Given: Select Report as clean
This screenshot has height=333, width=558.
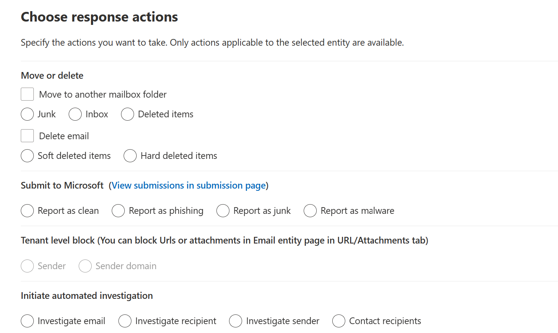Looking at the screenshot, I should (x=27, y=211).
